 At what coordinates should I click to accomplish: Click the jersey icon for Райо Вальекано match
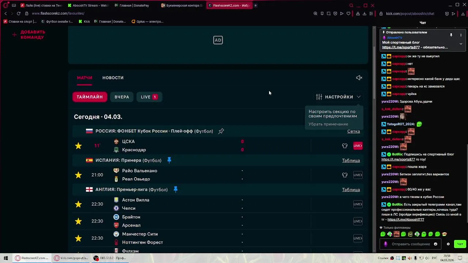(x=345, y=175)
